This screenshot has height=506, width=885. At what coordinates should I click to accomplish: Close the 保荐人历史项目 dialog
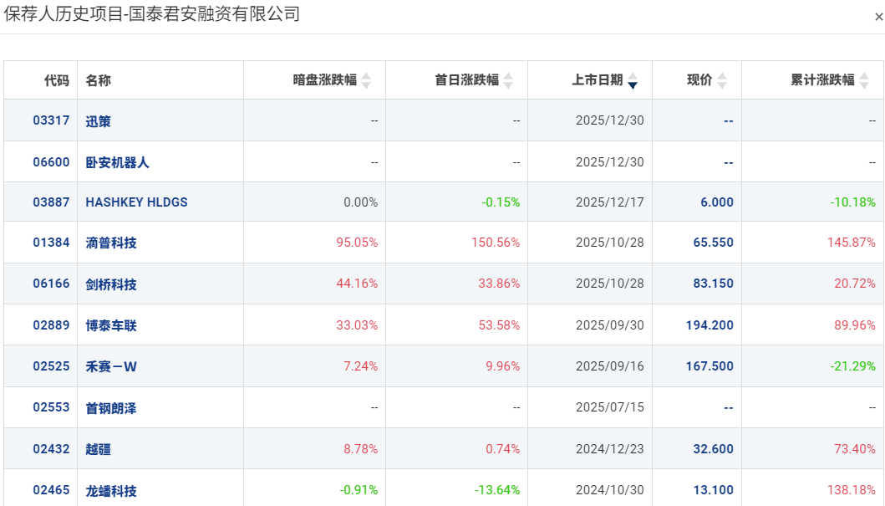(x=878, y=17)
